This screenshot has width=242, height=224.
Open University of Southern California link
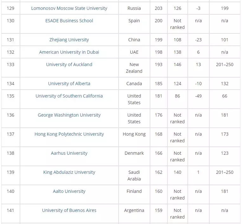pyautogui.click(x=69, y=96)
